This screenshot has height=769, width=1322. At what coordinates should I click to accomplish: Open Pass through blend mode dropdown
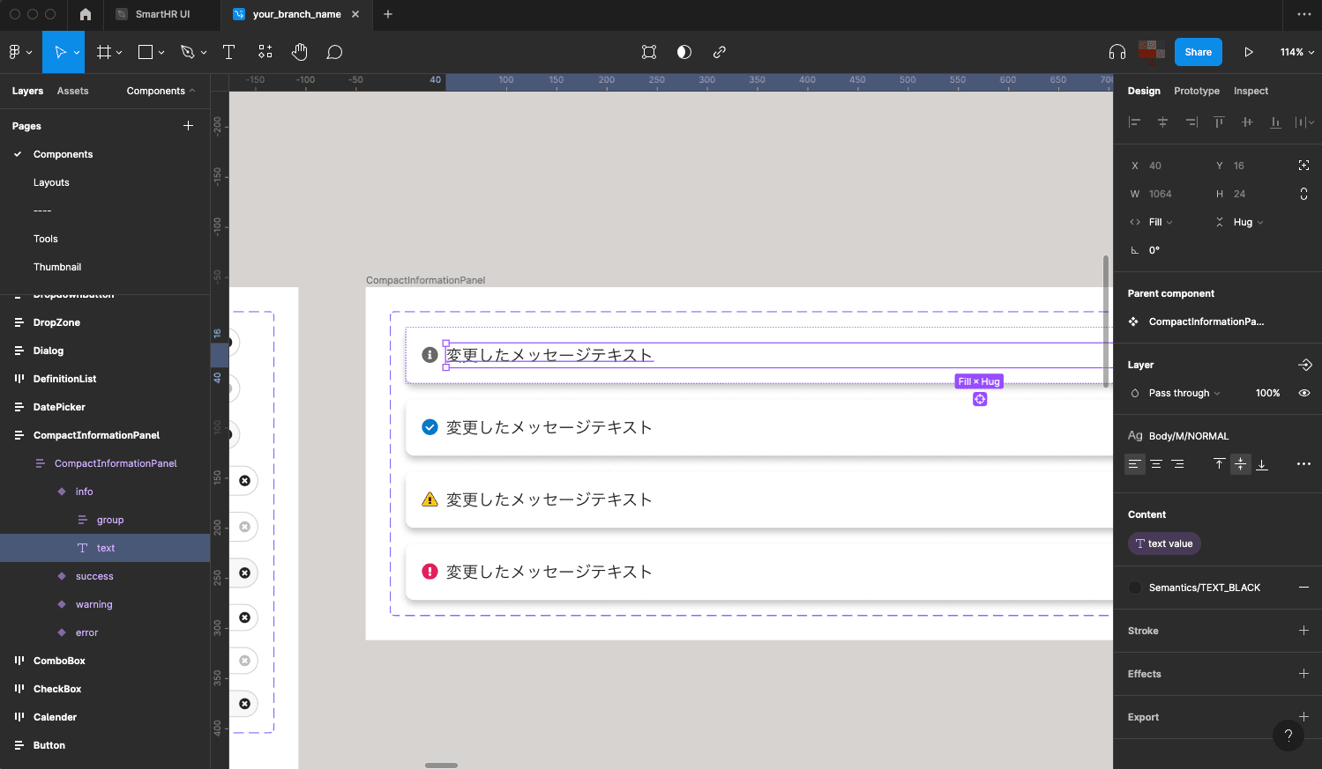(1184, 393)
